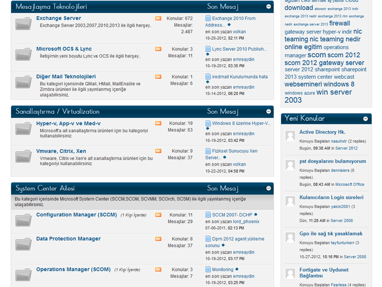This screenshot has width=382, height=287.
Task: Collapse the System Center Ailesi category
Action: 268,188
